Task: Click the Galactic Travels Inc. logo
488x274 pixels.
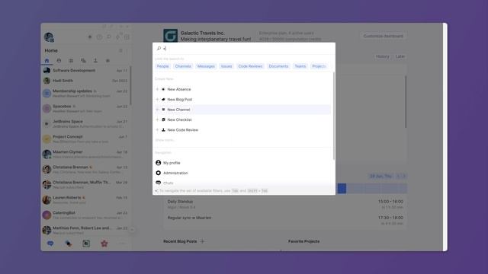Action: [x=171, y=36]
